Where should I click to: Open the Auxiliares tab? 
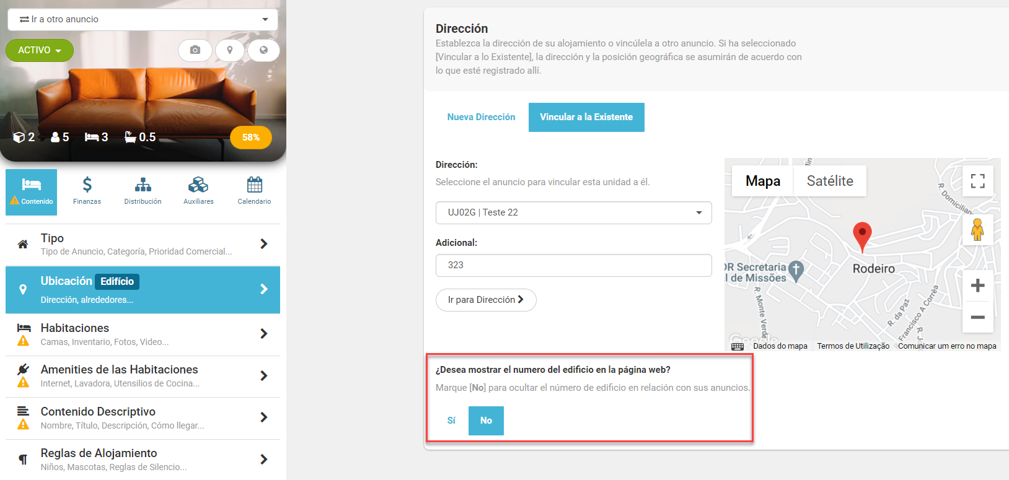[x=198, y=192]
